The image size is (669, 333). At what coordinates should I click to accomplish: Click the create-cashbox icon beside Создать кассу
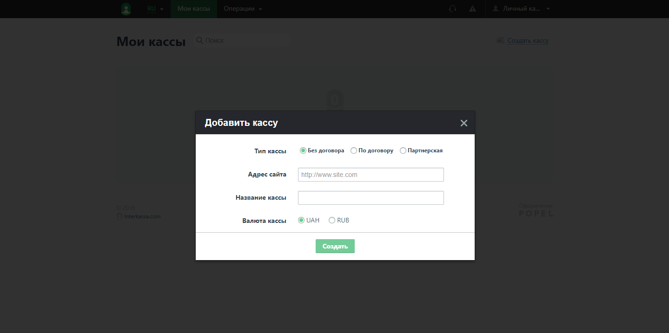501,40
